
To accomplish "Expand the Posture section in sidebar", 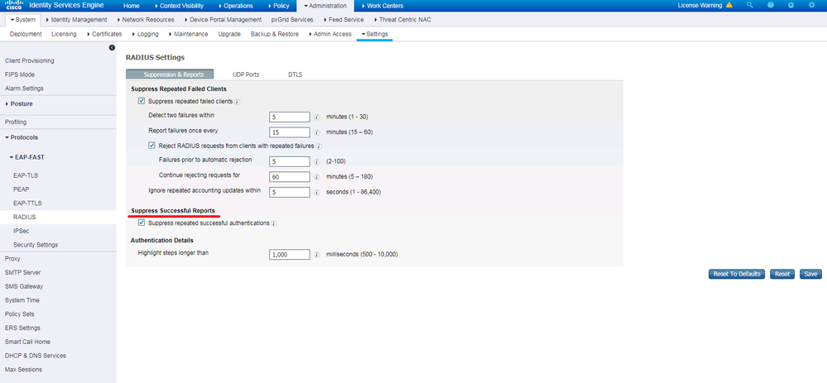I will pyautogui.click(x=19, y=103).
